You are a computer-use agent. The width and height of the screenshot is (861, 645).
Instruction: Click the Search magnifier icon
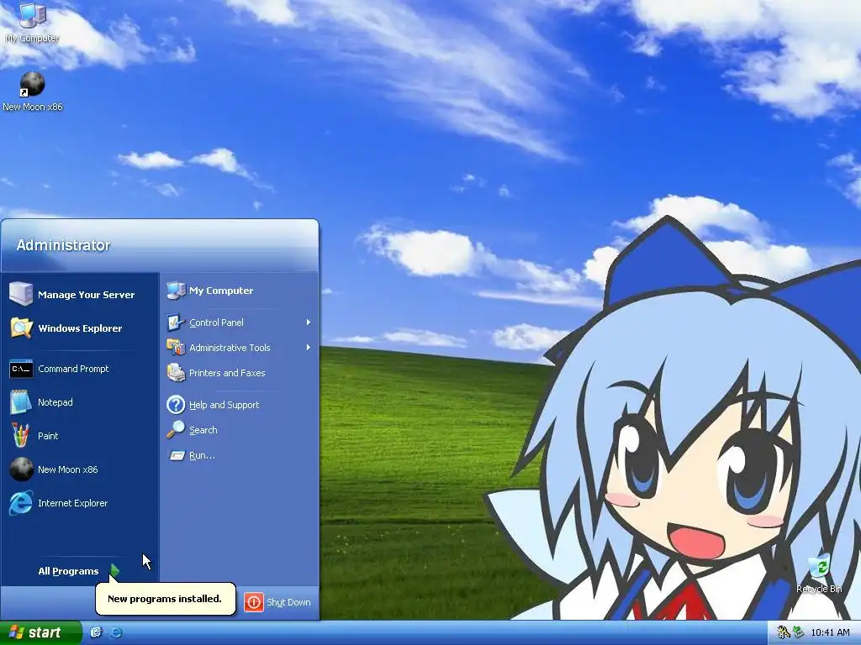point(176,429)
